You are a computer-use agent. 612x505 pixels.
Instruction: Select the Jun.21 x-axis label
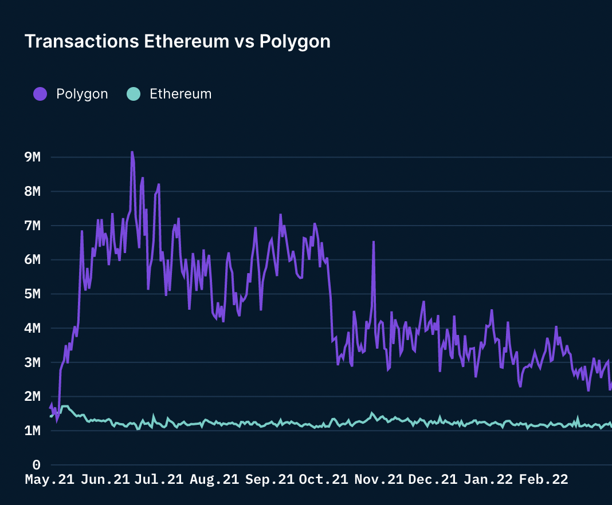click(105, 479)
